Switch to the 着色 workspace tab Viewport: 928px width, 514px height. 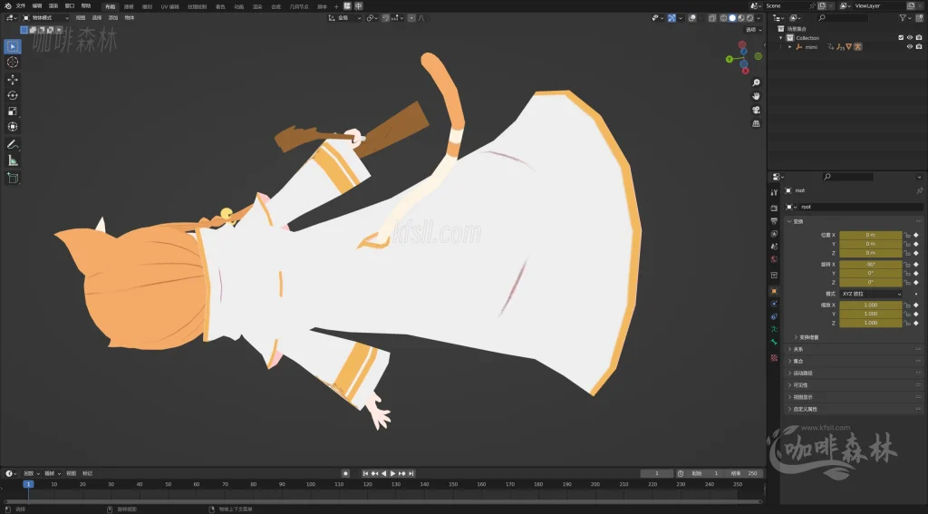point(220,6)
